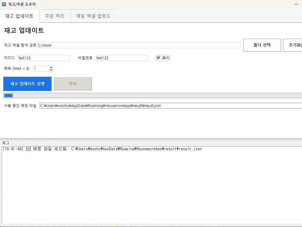Click the grayed-out 중지 button
The height and width of the screenshot is (227, 302).
point(73,84)
